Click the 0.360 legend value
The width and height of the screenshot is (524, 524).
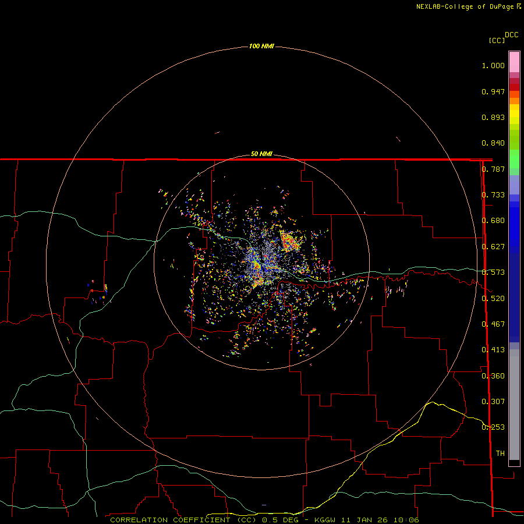(493, 376)
